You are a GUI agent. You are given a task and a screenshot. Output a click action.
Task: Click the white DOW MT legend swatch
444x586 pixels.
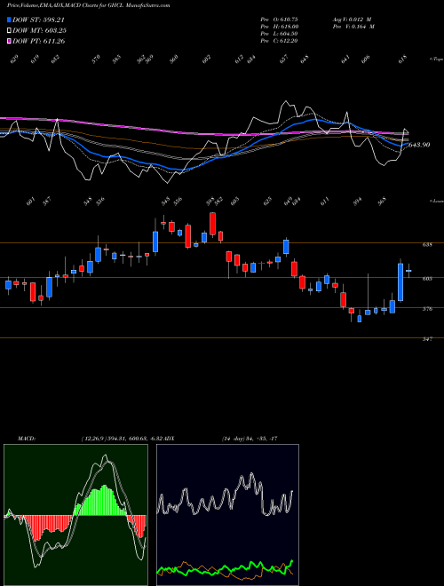pos(10,31)
